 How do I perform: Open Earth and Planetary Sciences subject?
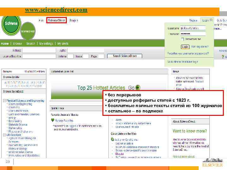(x=24, y=114)
